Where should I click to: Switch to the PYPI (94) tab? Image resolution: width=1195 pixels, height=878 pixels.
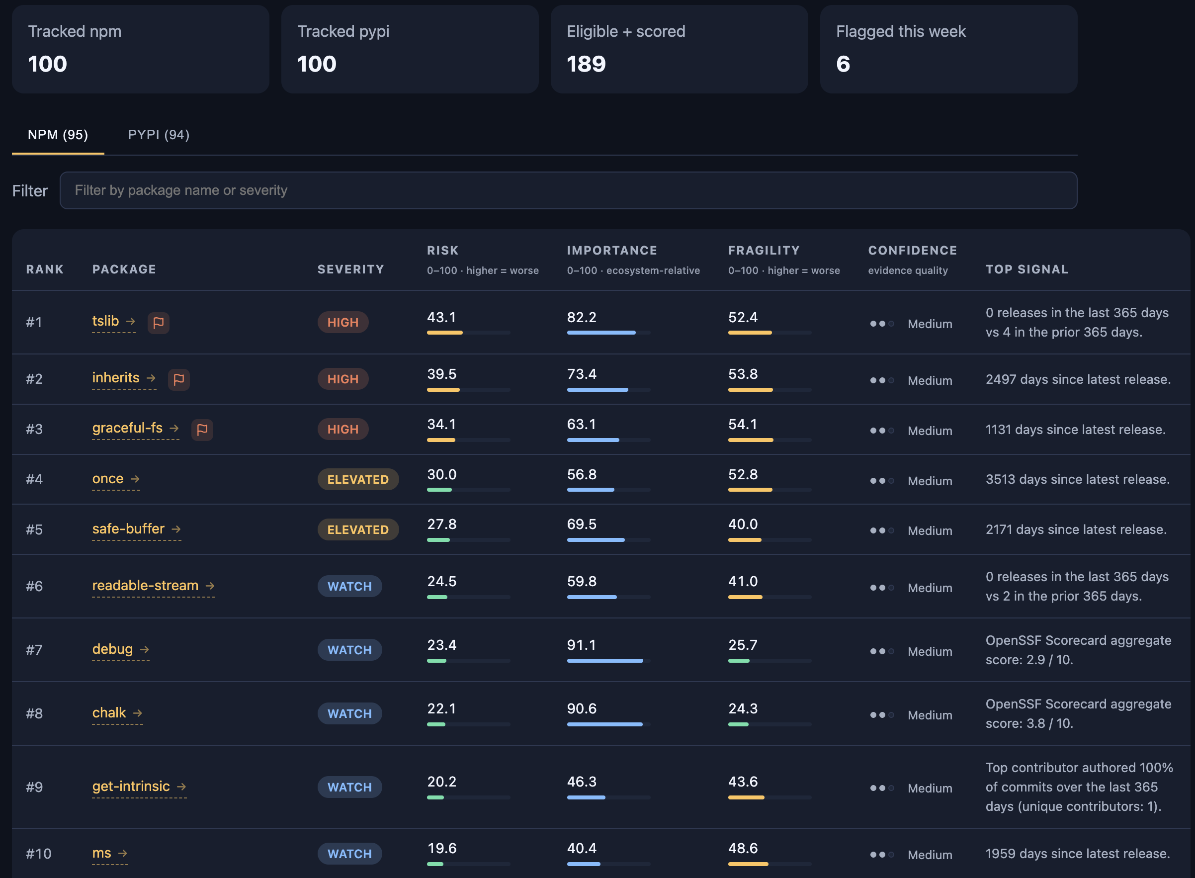[x=159, y=135]
